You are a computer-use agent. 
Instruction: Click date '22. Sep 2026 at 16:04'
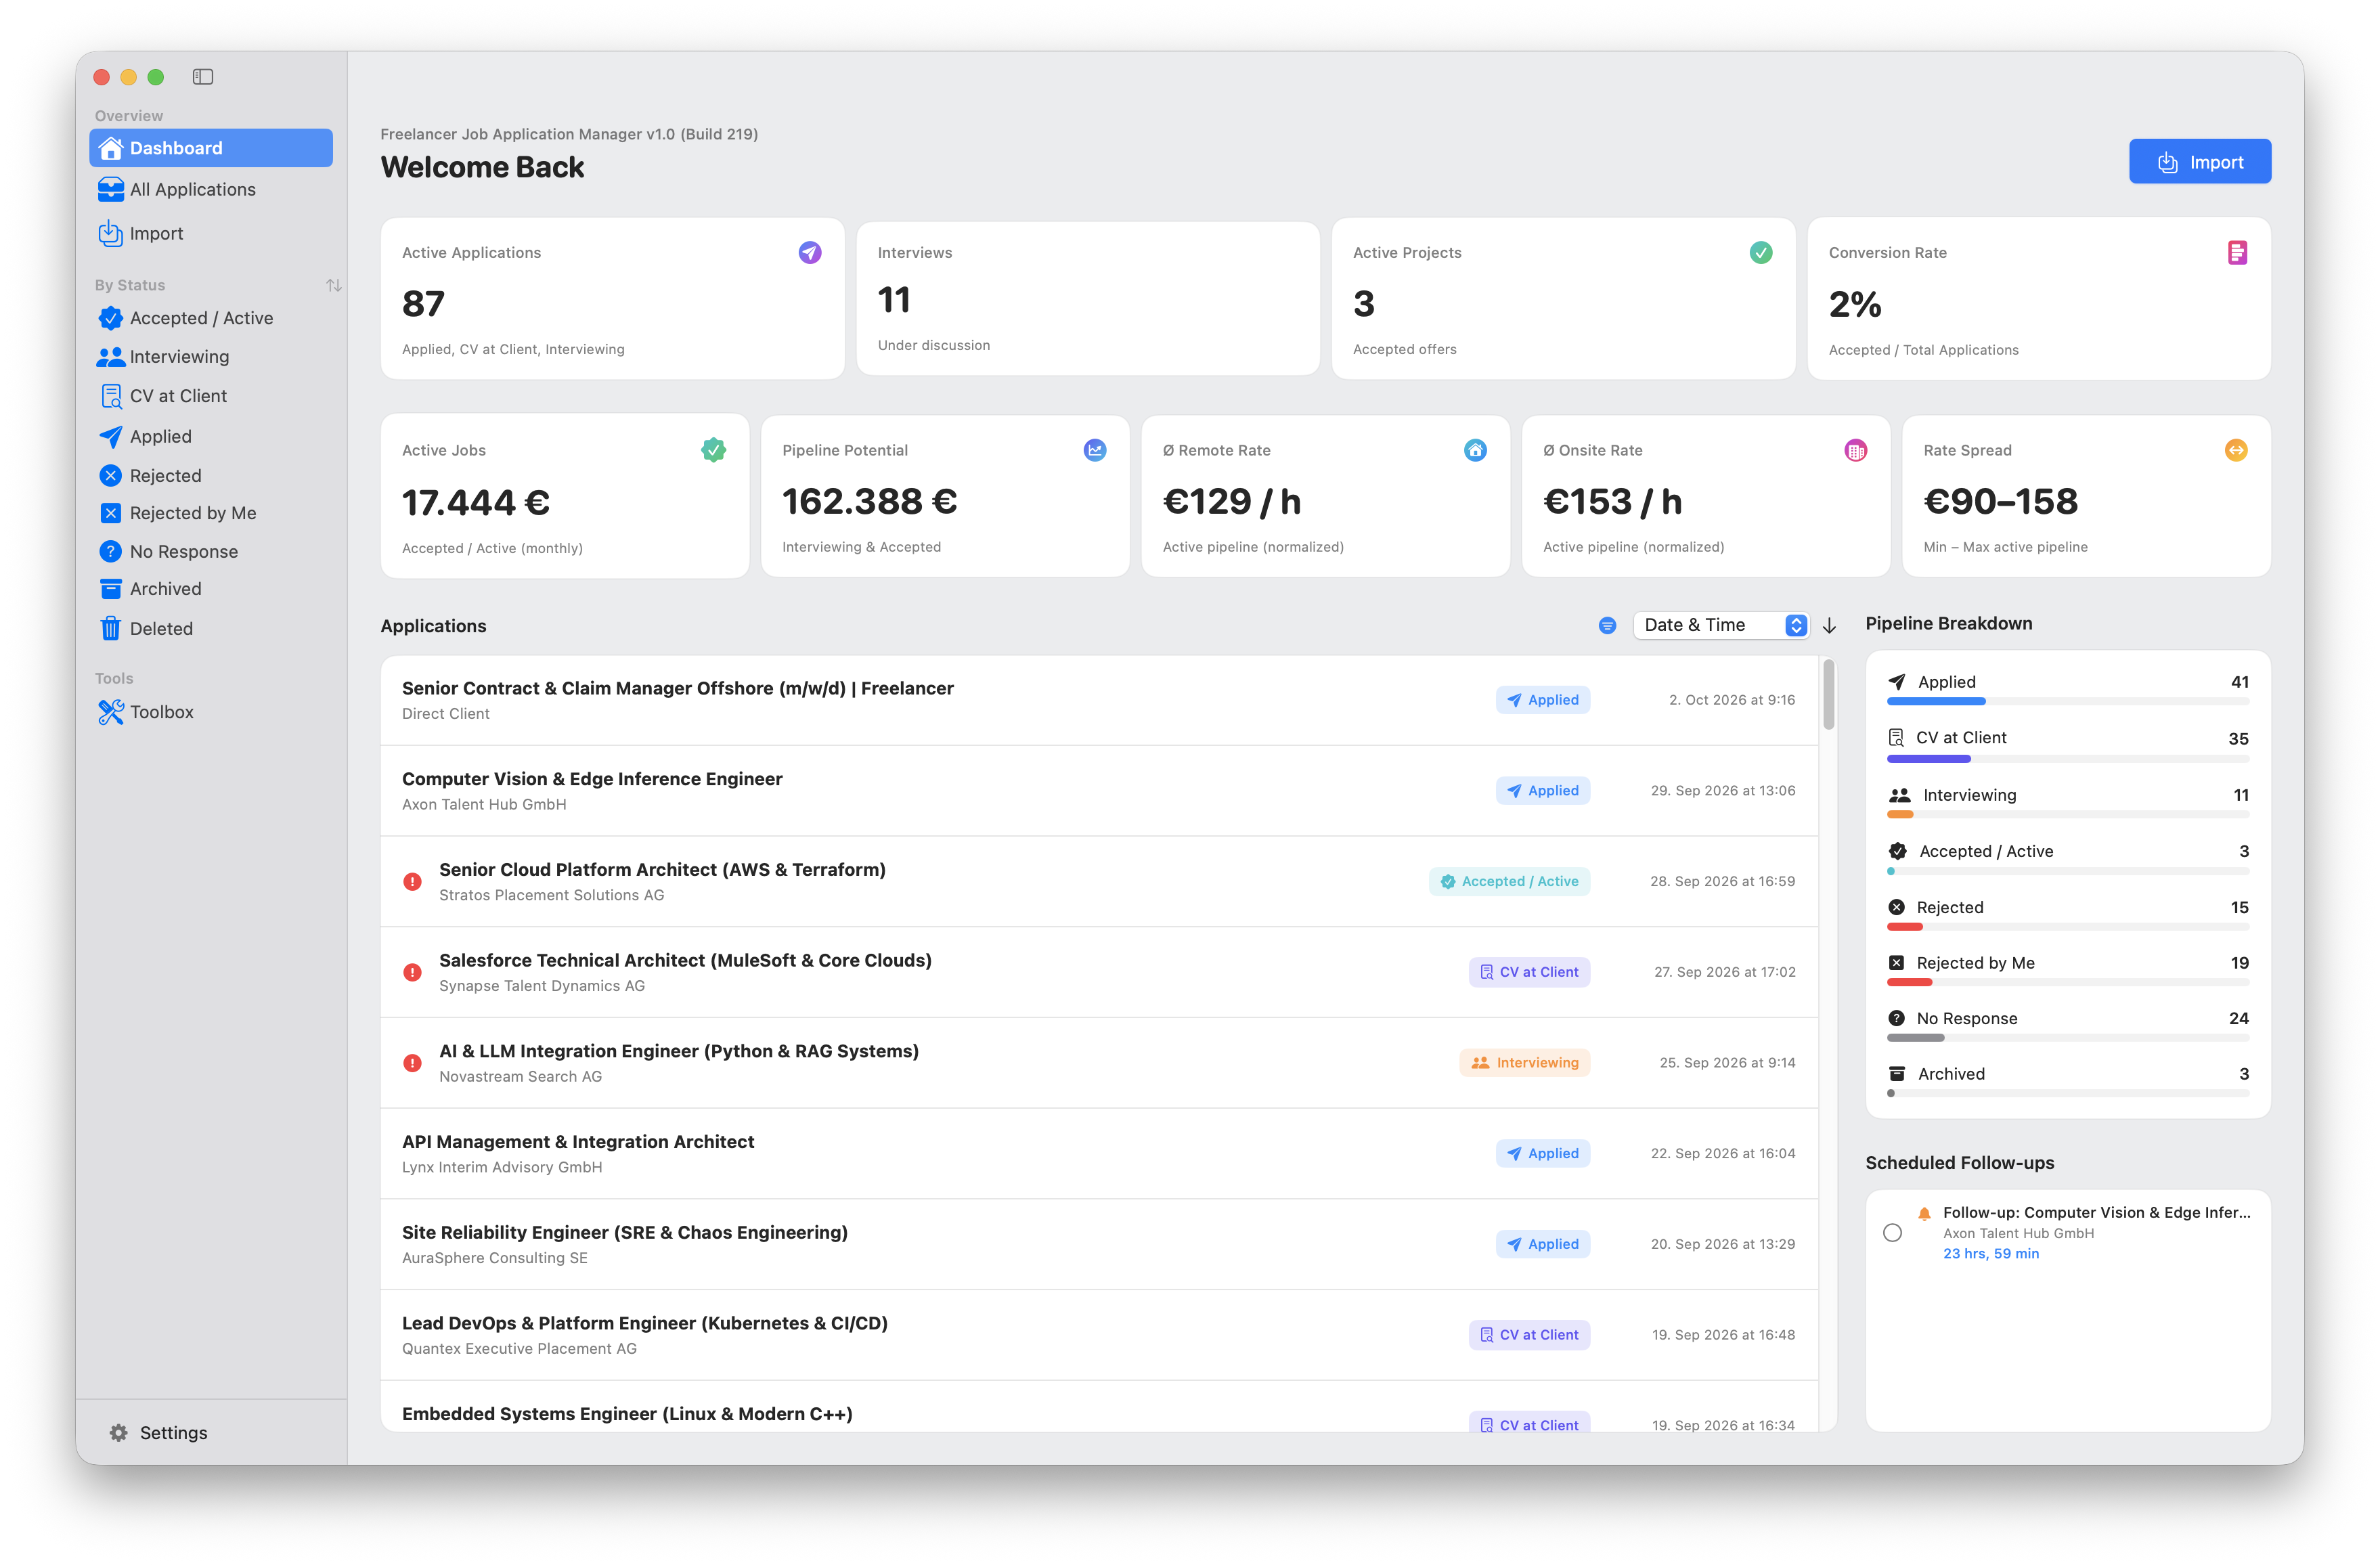point(1723,1154)
